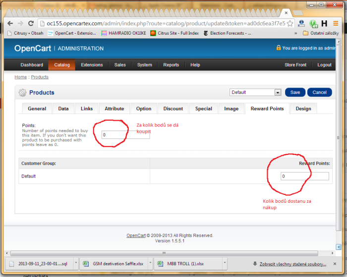Viewport: 347px width, 277px height.
Task: Open the Chrome menu hamburger icon
Action: [336, 23]
